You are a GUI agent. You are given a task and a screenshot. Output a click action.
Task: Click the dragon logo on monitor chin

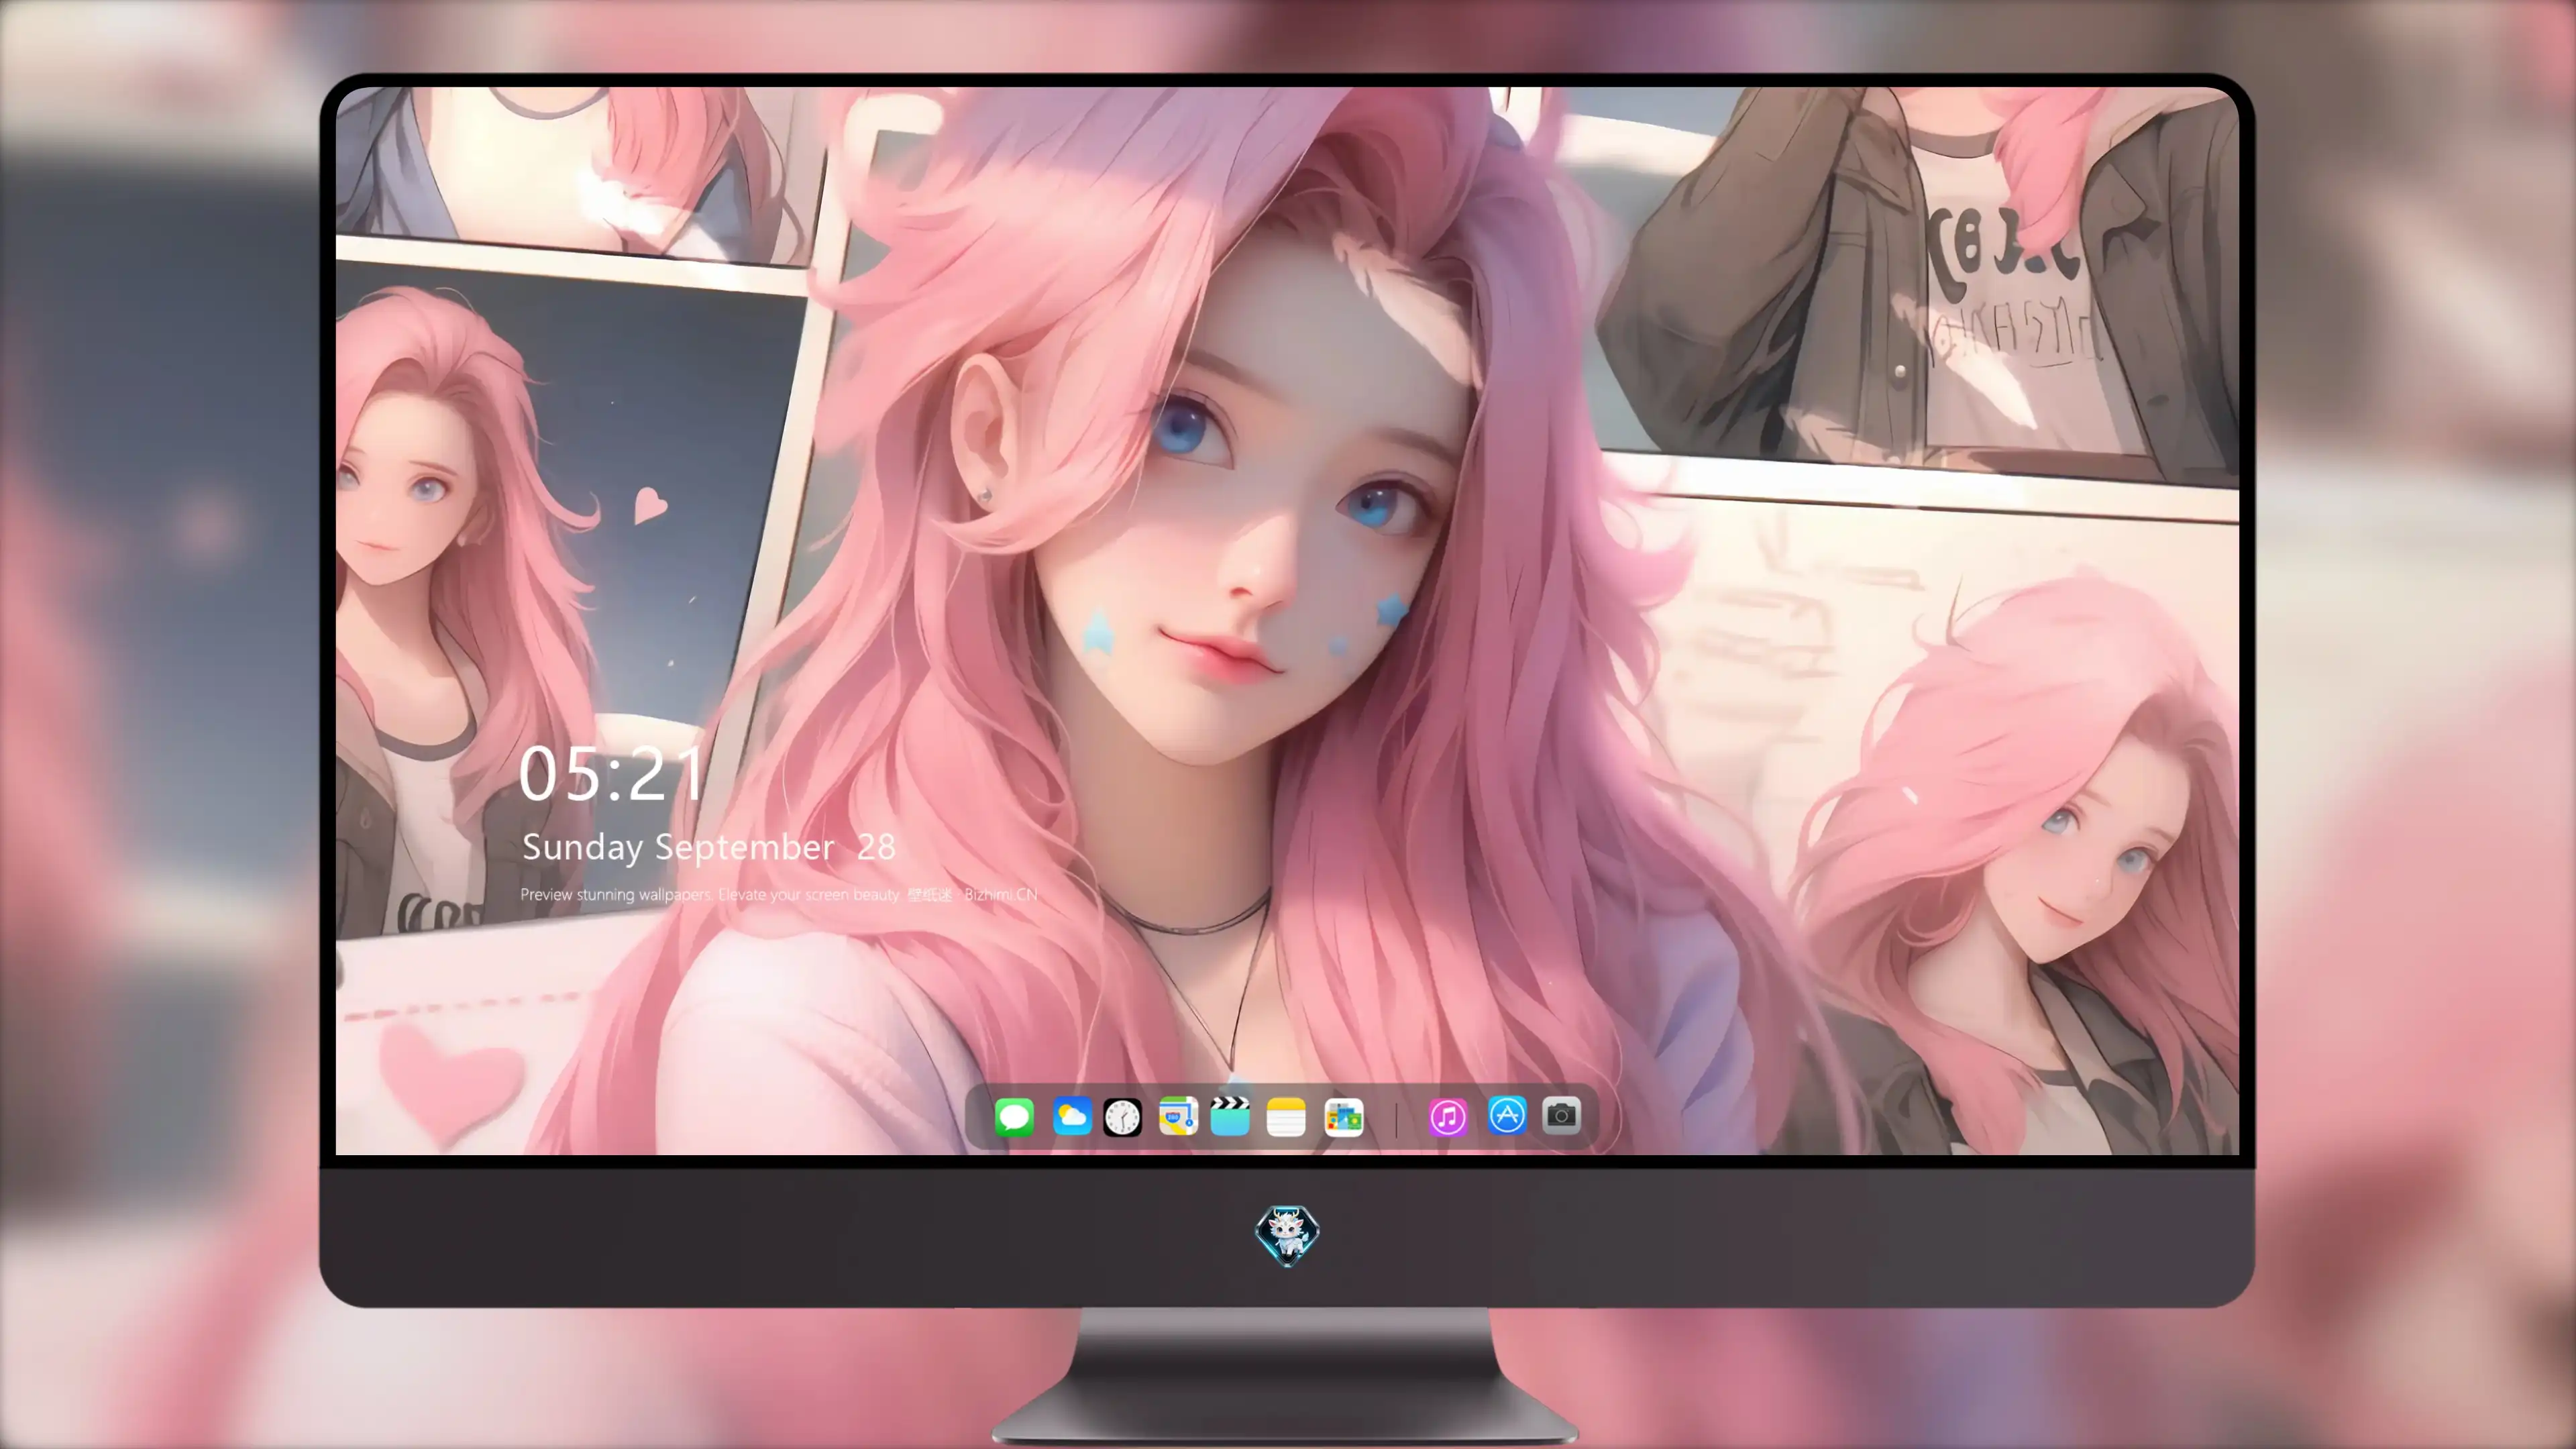(1287, 1236)
